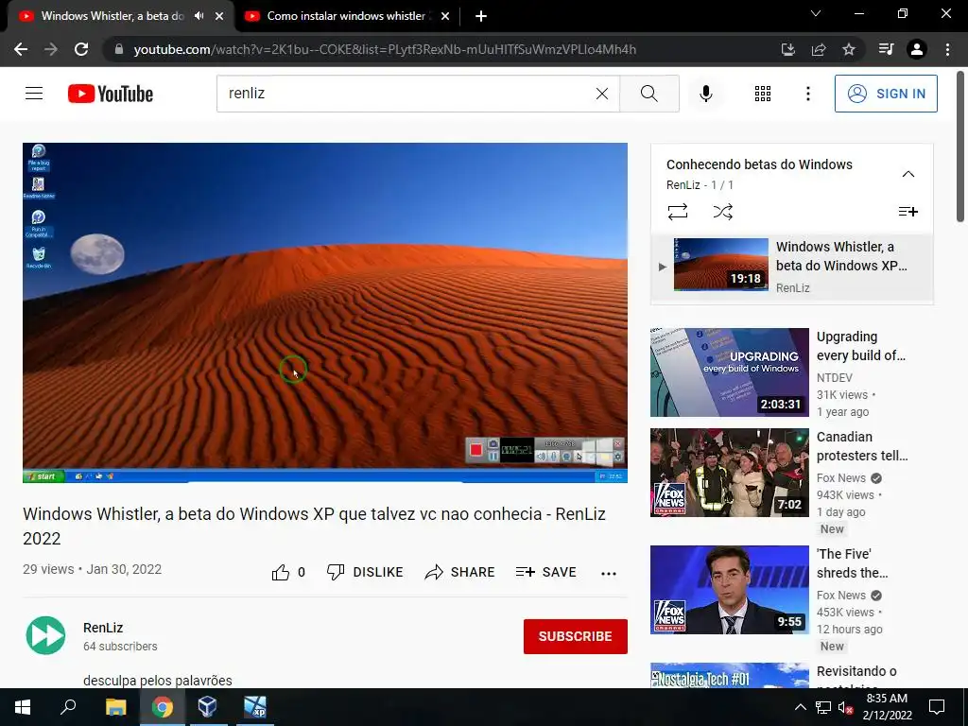Open the YouTube settings three-dot menu

point(807,94)
